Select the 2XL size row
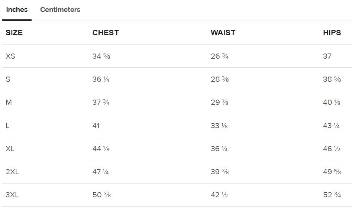 pos(12,172)
